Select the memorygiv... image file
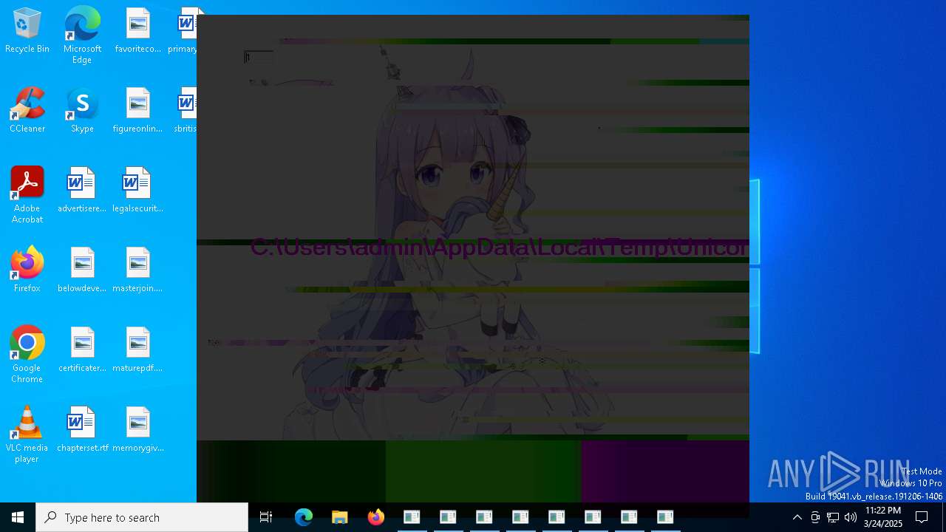 [138, 430]
